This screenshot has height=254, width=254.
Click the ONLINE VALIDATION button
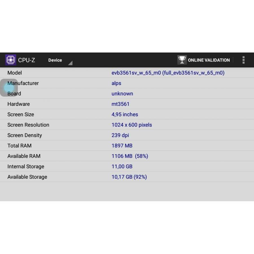(203, 60)
